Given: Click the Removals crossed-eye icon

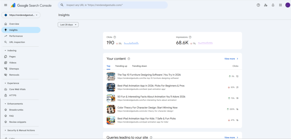Looking at the screenshot, I should point(6,75).
